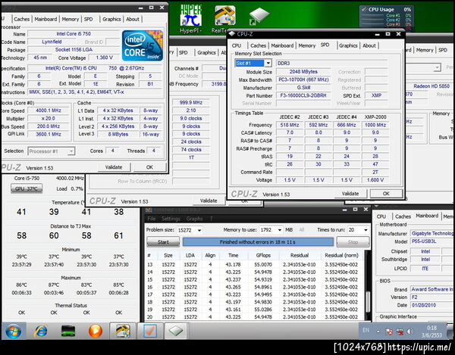The width and height of the screenshot is (455, 355).
Task: Click the Intel Core i5 logo
Action: (x=143, y=45)
